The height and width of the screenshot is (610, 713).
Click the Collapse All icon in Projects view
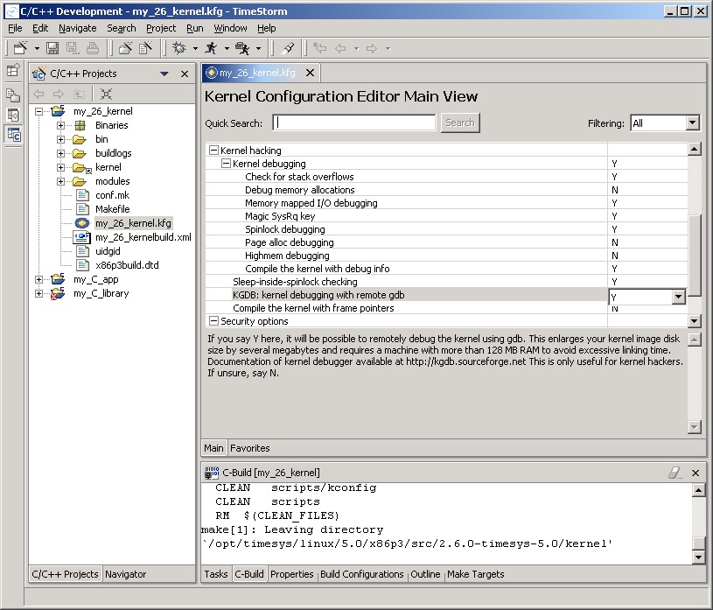pos(106,94)
